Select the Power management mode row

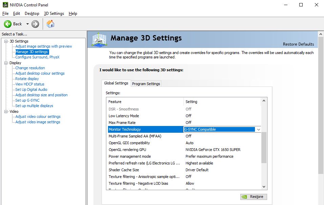click(x=130, y=156)
